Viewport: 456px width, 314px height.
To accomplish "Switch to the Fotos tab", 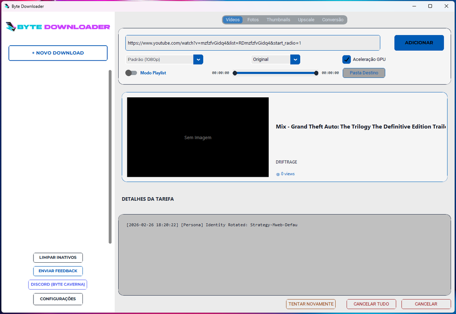I will point(253,19).
